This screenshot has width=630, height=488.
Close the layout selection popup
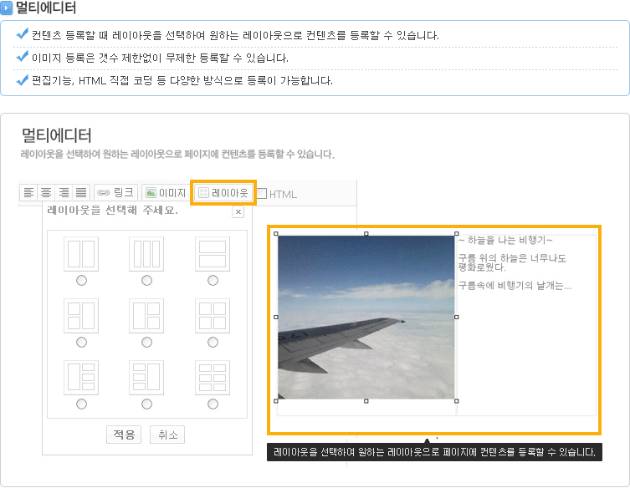click(238, 212)
